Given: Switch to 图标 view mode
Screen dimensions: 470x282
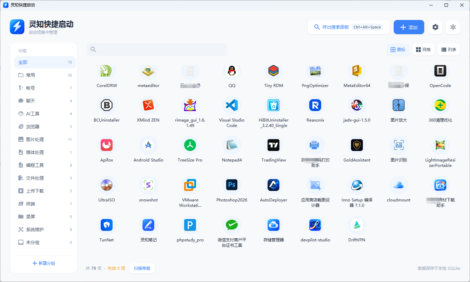Looking at the screenshot, I should (398, 50).
